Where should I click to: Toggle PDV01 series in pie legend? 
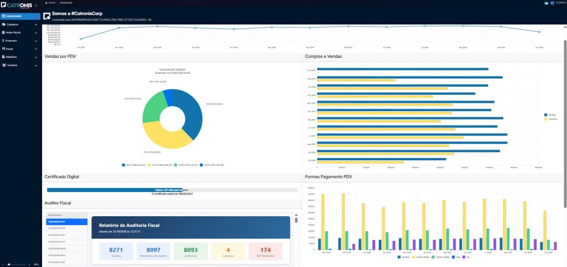tap(135, 165)
